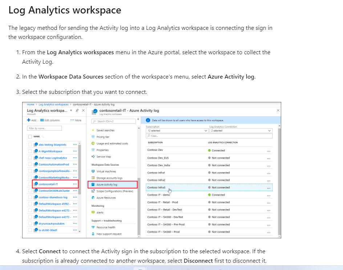This screenshot has width=343, height=270.
Task: Open the More options menu
Action: [76, 120]
